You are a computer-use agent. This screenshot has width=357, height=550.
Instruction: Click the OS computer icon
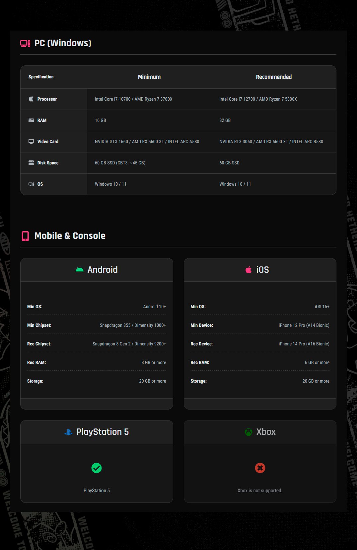point(31,184)
